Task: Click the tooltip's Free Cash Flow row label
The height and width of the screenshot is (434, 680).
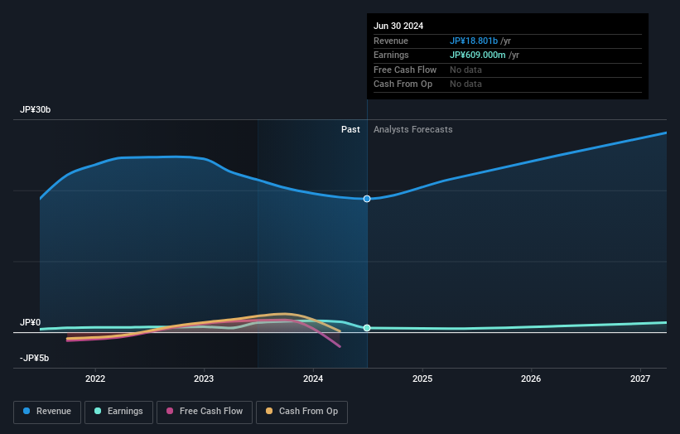Action: (405, 70)
